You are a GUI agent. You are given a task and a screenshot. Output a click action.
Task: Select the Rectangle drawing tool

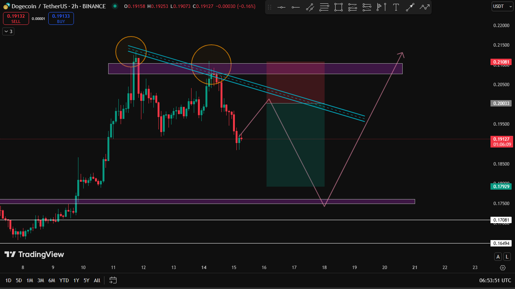[x=339, y=7]
